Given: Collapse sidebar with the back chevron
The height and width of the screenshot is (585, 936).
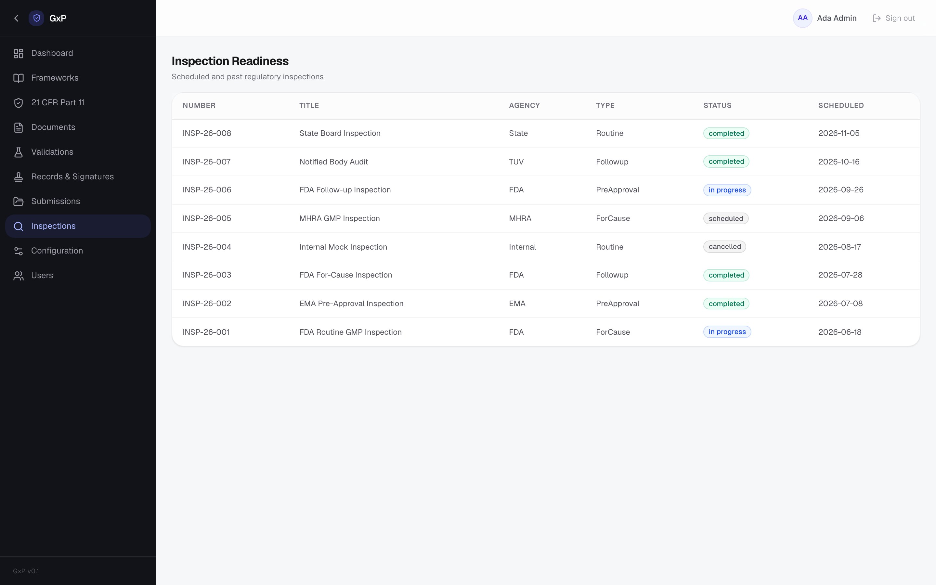Looking at the screenshot, I should click(16, 18).
